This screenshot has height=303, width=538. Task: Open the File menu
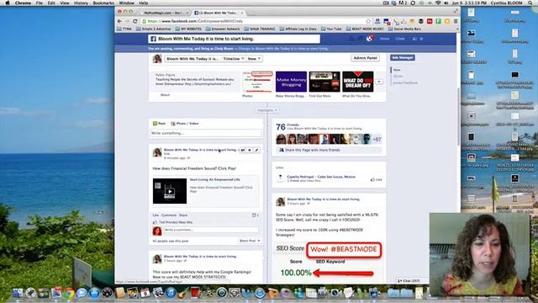40,3
